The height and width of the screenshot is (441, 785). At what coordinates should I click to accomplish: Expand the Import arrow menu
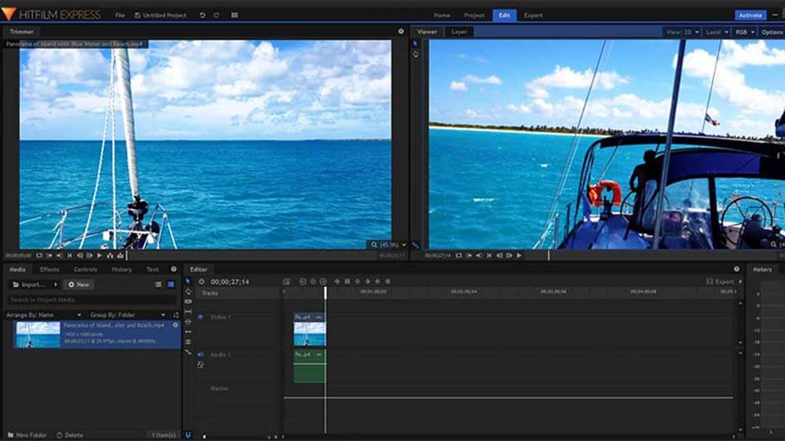tap(56, 284)
